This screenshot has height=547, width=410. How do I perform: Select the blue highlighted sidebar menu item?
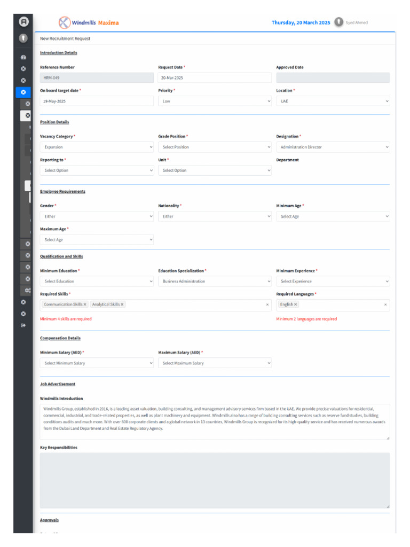pos(23,92)
